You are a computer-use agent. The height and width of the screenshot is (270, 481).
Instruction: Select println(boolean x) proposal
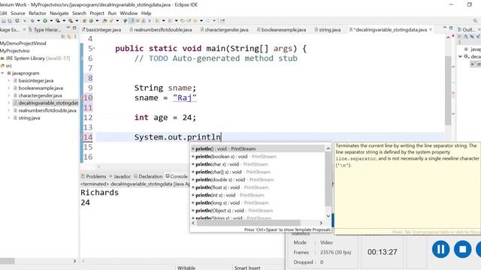(x=258, y=157)
